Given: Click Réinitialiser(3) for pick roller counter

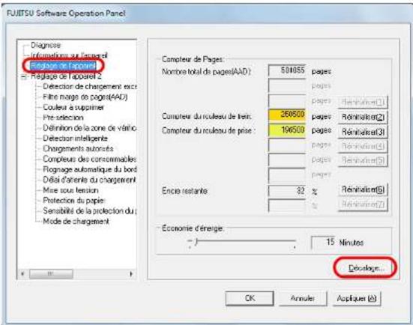Looking at the screenshot, I should point(363,132).
